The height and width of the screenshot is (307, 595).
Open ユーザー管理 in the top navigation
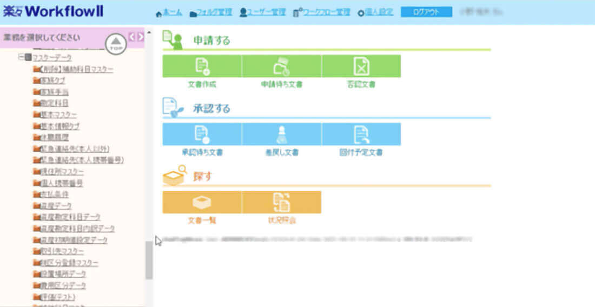click(x=262, y=12)
